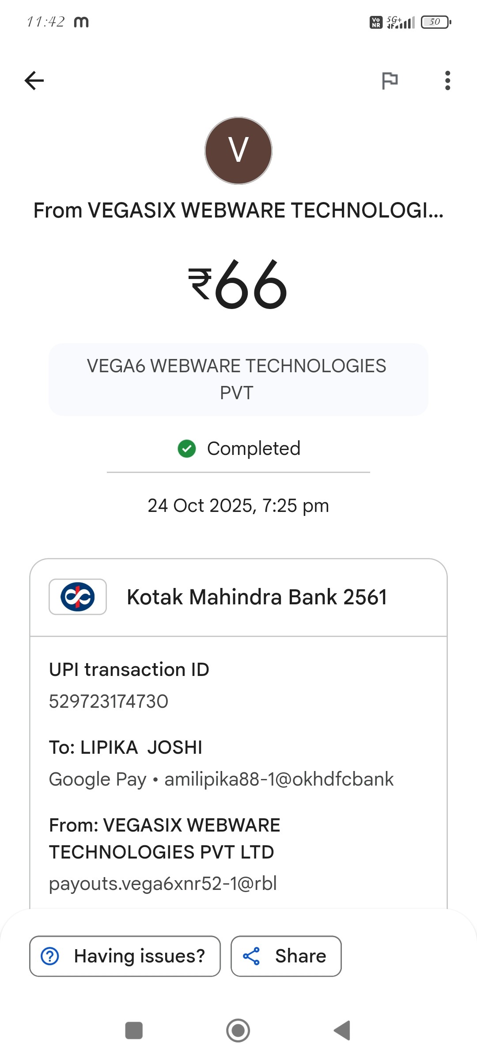
Task: Tap the Kotak Mahindra Bank logo
Action: click(x=78, y=597)
